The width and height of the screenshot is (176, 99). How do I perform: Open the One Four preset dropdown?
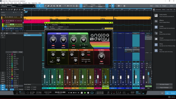61,27
